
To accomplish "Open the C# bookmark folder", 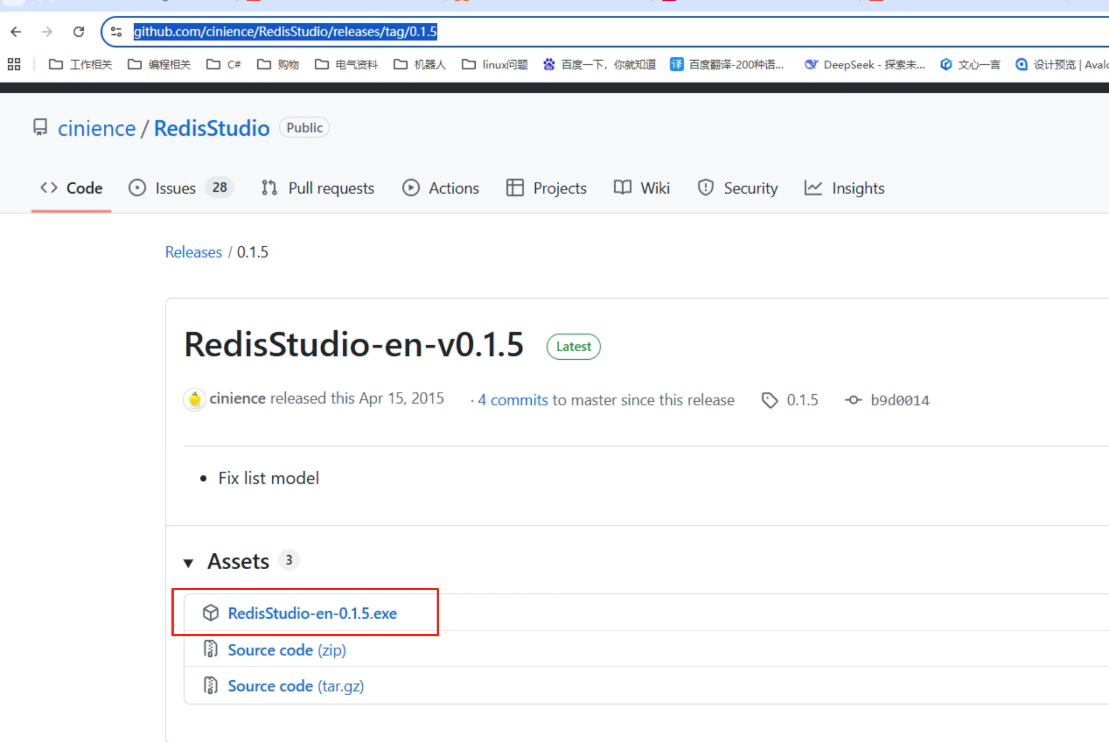I will click(x=224, y=64).
